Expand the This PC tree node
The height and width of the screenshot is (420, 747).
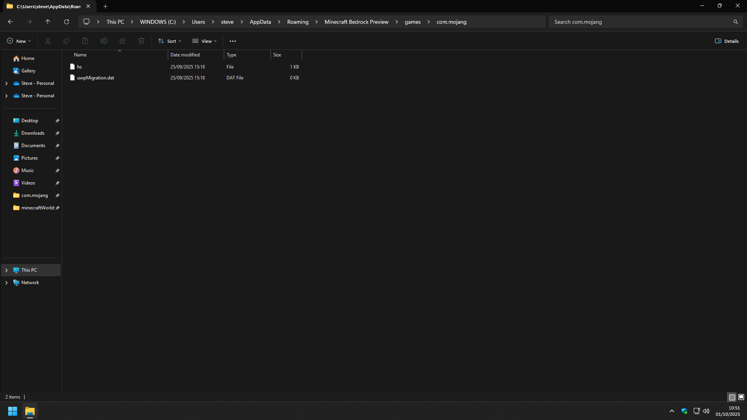6,270
